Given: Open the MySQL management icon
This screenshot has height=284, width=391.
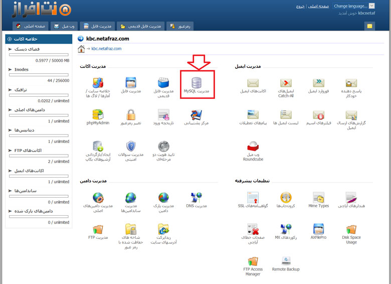Looking at the screenshot, I should pos(196,83).
